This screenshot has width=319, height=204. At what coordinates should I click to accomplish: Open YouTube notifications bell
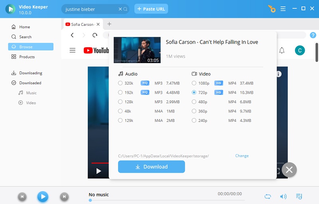pos(282,50)
